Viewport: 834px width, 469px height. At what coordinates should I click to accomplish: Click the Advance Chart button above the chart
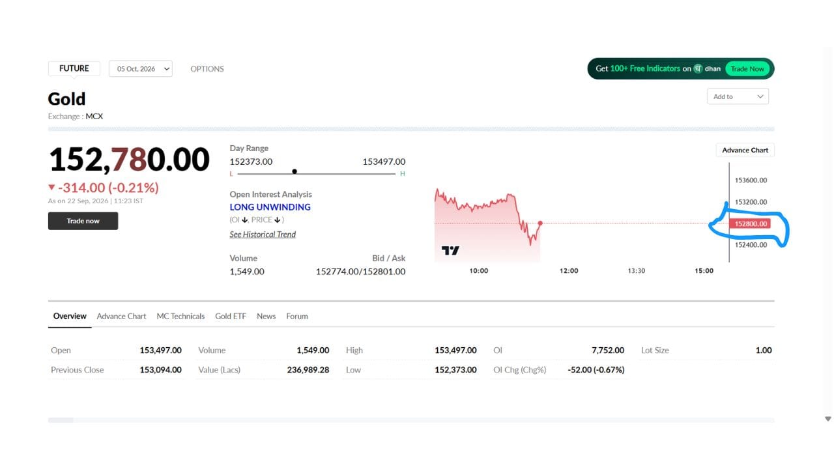pos(745,150)
